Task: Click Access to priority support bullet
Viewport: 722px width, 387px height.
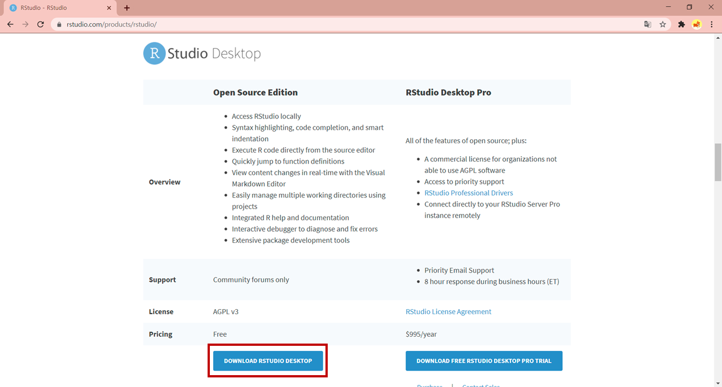Action: click(464, 182)
